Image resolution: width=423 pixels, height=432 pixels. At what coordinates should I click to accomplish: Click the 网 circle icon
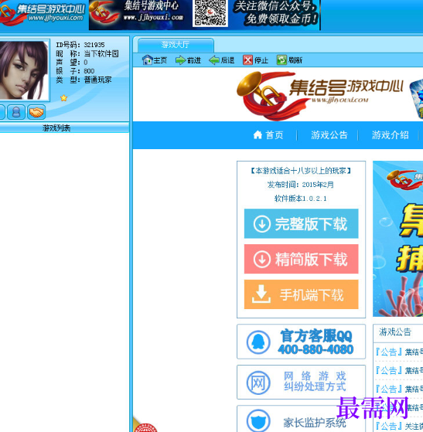(x=258, y=383)
